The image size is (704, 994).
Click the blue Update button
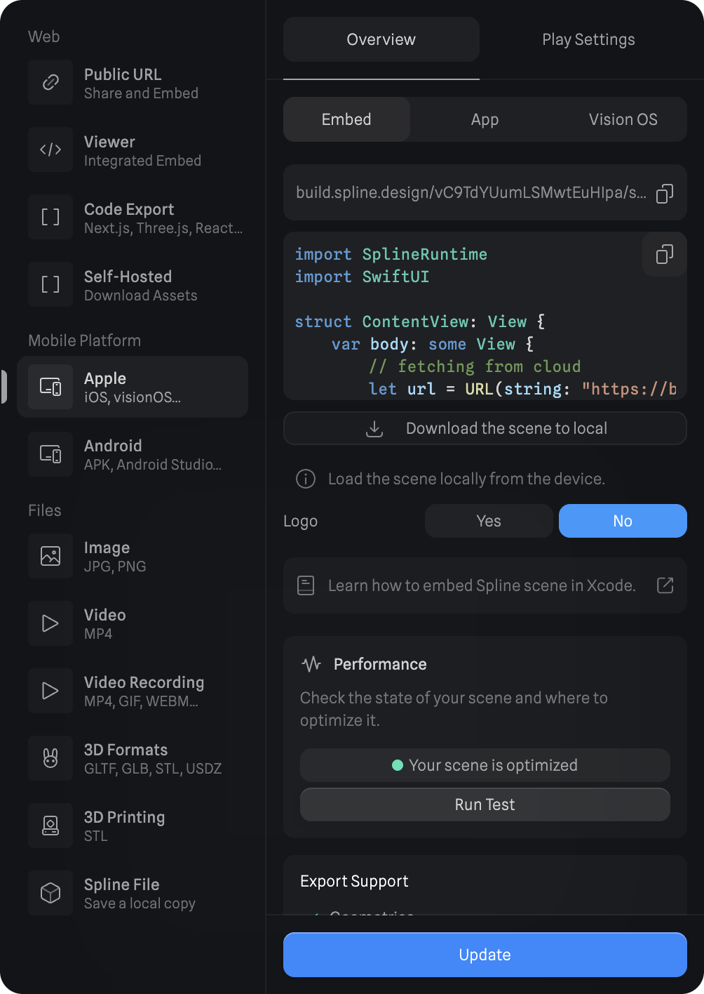tap(485, 955)
